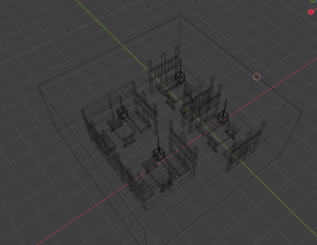Select the hanging lamp cube in front room

tap(158, 154)
